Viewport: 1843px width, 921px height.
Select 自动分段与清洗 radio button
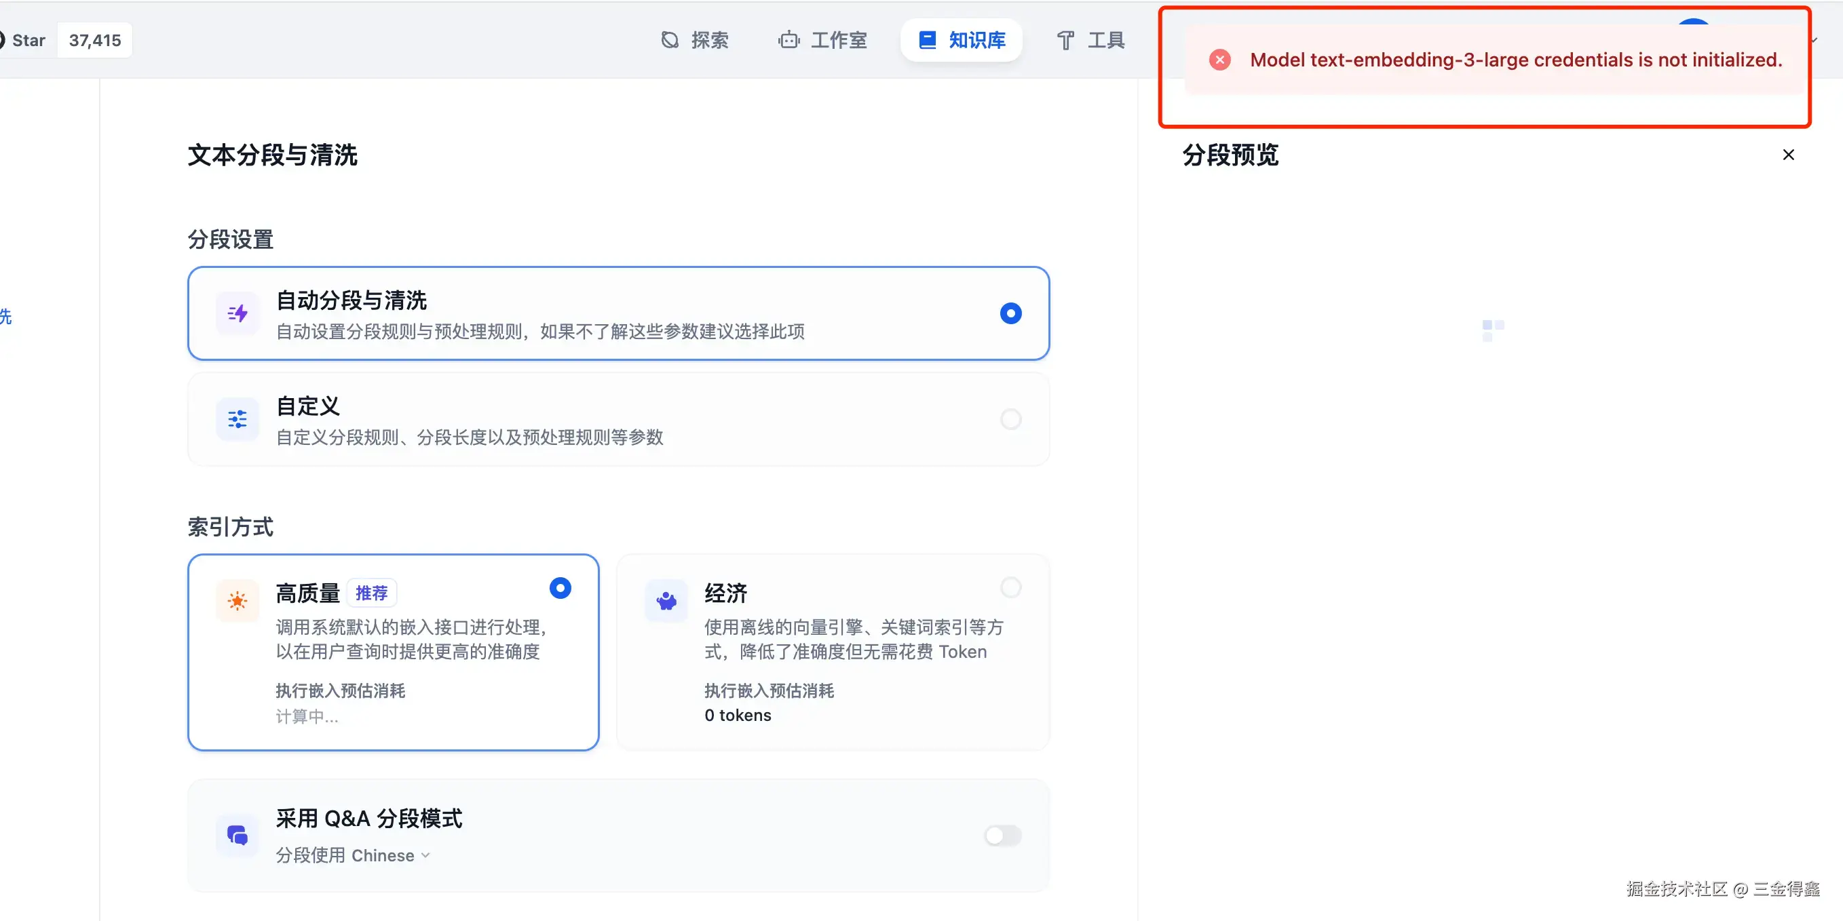click(1010, 313)
